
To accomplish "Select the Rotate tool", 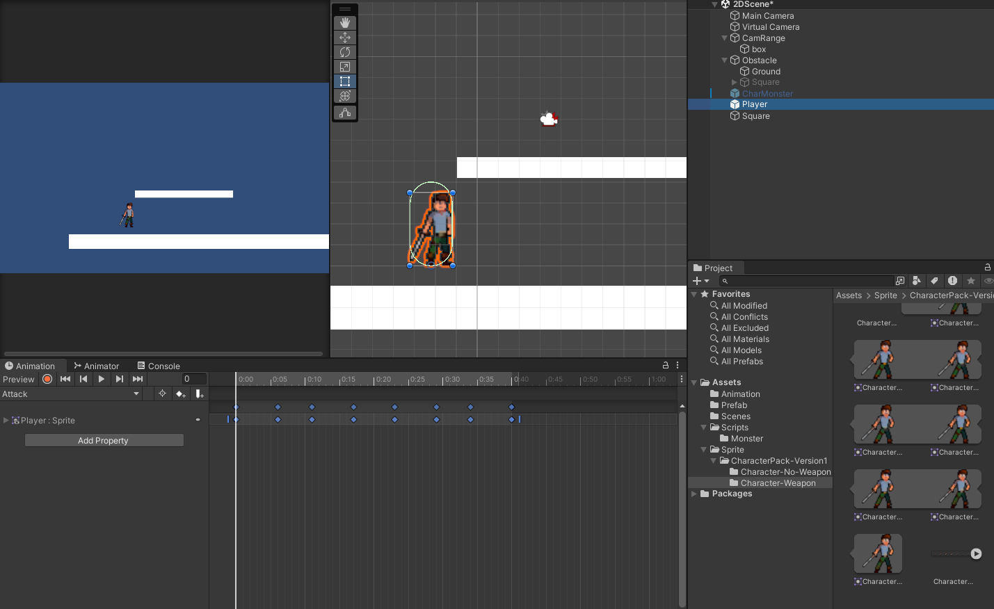I will 344,52.
